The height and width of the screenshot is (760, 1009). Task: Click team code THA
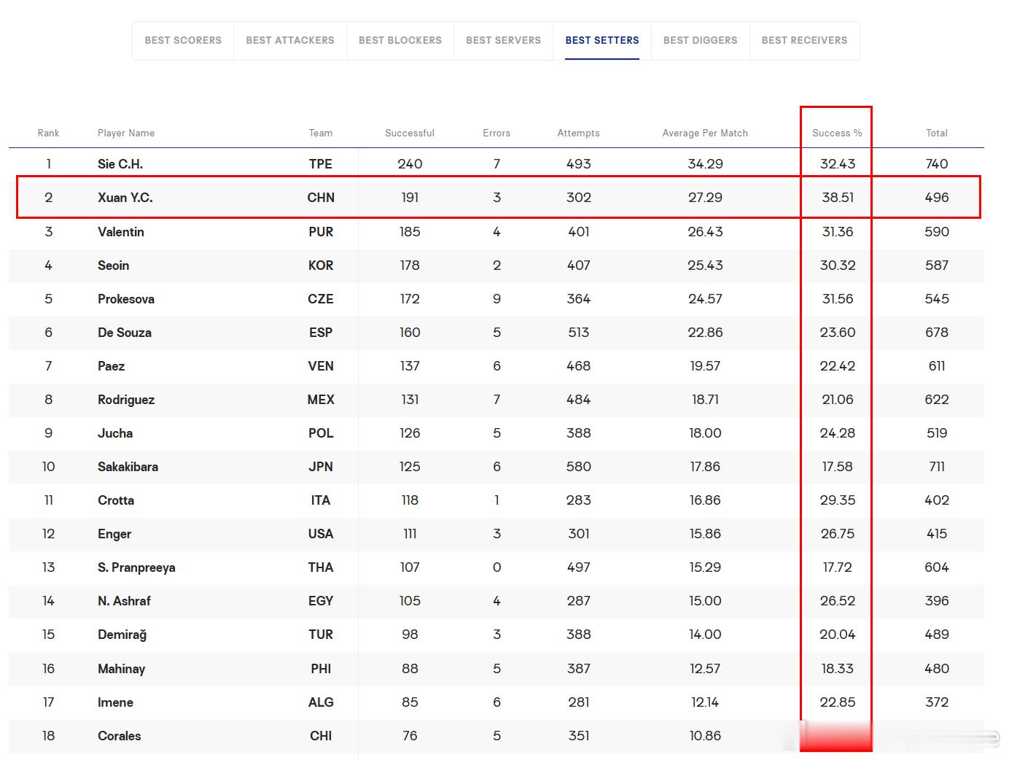[x=321, y=567]
